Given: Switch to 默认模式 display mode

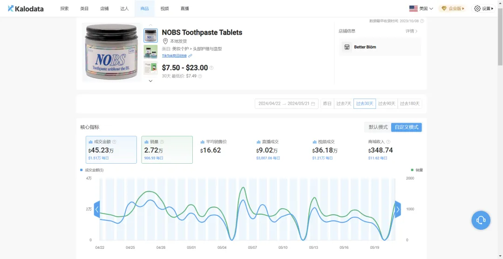Looking at the screenshot, I should tap(378, 127).
